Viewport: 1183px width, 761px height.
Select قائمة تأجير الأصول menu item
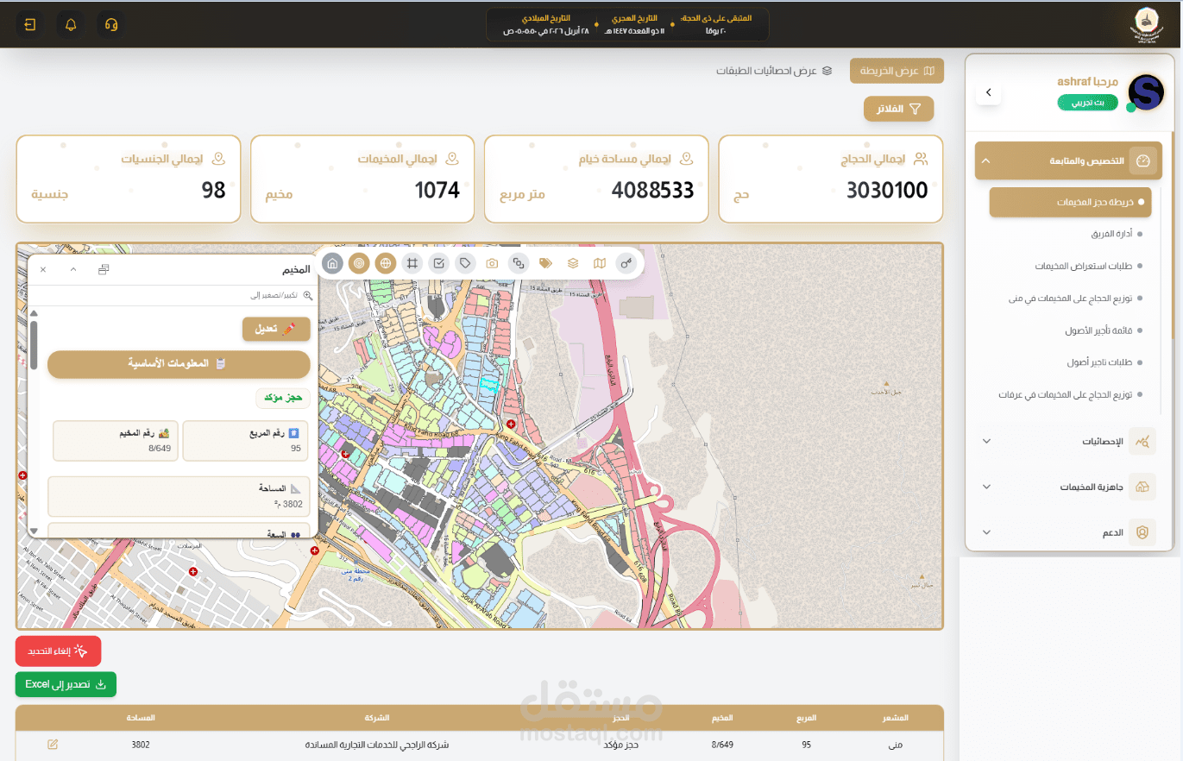tap(1100, 330)
